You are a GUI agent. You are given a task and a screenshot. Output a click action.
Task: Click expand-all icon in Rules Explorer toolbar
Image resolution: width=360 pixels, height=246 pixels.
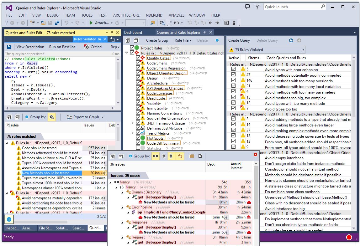click(128, 41)
